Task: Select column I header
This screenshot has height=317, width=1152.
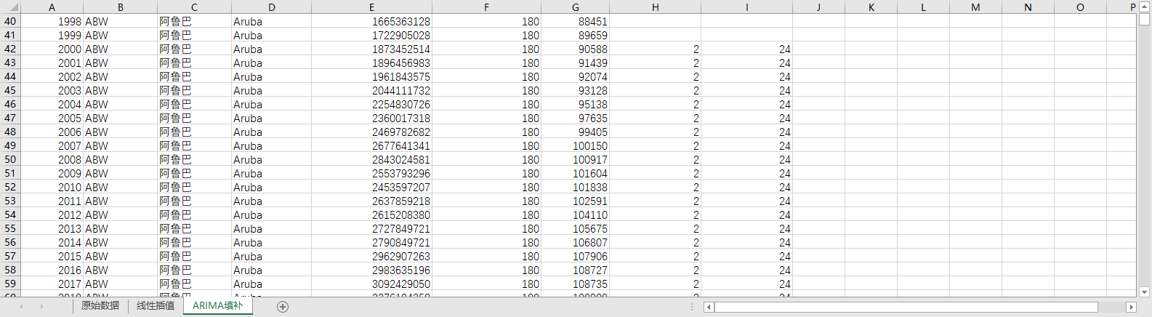Action: click(746, 7)
